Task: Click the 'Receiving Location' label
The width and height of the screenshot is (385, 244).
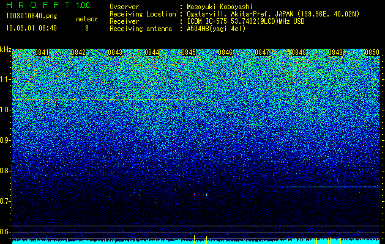Action: point(143,14)
